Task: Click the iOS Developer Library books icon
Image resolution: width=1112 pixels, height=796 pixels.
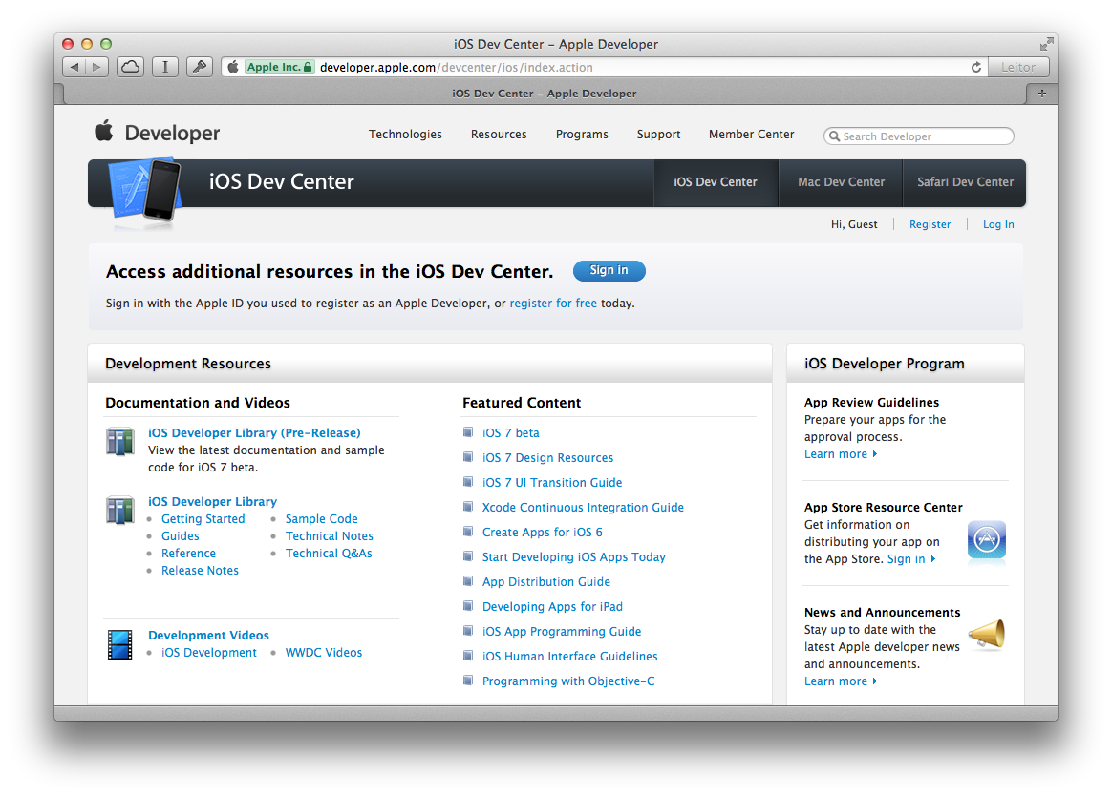Action: [x=119, y=510]
